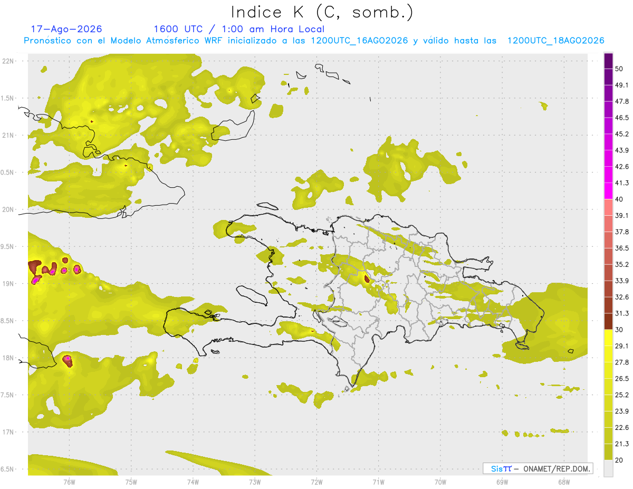Click the '20N' latitude label

pos(8,209)
